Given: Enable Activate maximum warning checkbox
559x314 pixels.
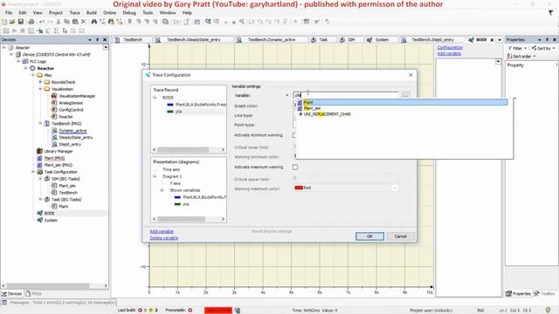Looking at the screenshot, I should pos(295,167).
